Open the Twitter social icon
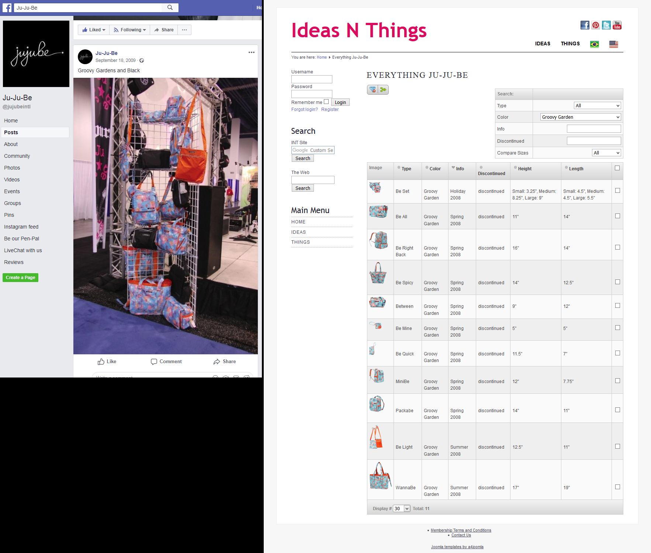This screenshot has width=651, height=553. click(x=606, y=25)
